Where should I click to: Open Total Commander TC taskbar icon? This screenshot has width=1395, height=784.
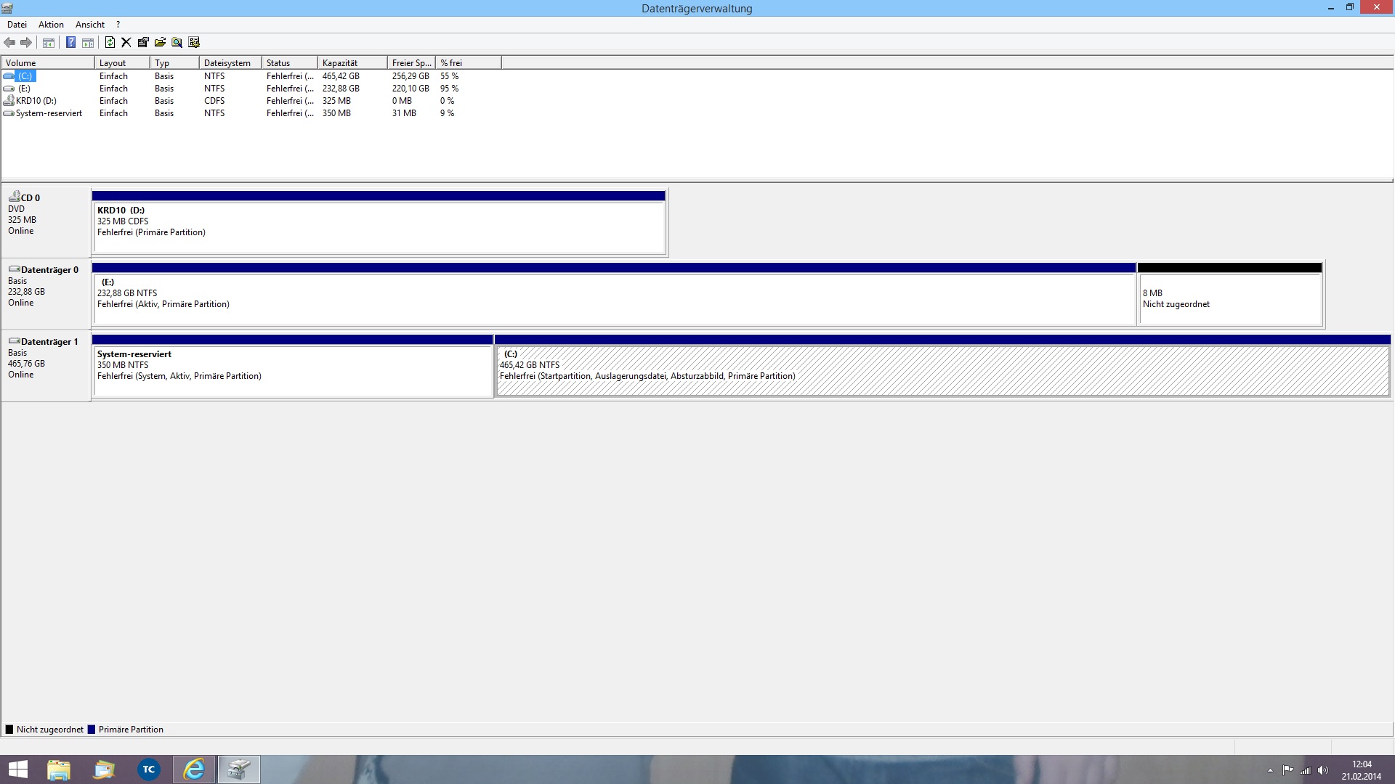[x=149, y=769]
